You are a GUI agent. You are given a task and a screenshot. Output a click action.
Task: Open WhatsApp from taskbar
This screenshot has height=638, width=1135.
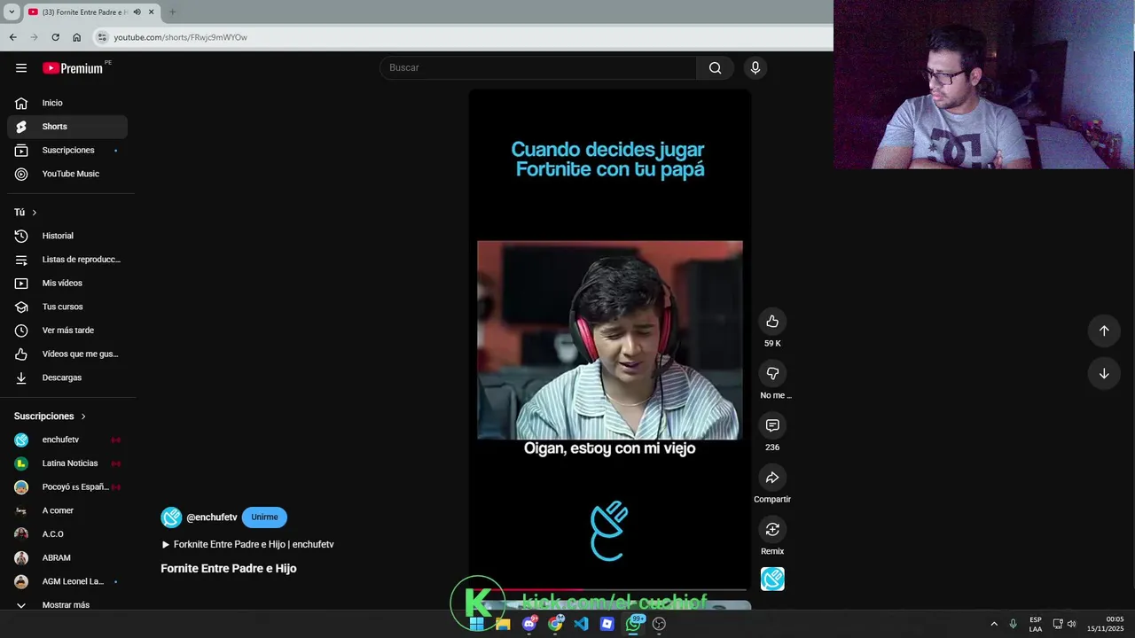pos(633,624)
